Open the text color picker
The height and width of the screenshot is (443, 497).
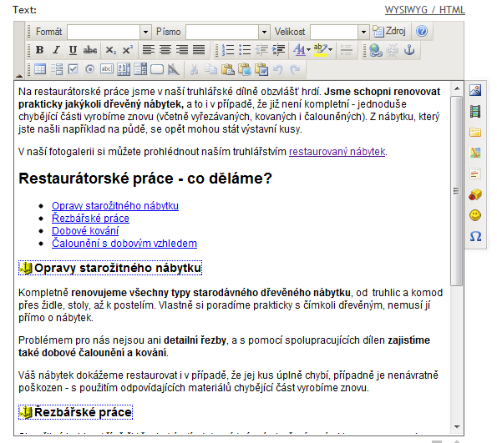[x=302, y=50]
